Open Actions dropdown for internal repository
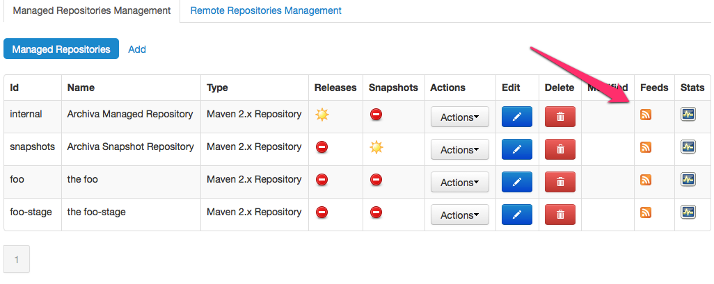This screenshot has height=284, width=714. tap(459, 117)
